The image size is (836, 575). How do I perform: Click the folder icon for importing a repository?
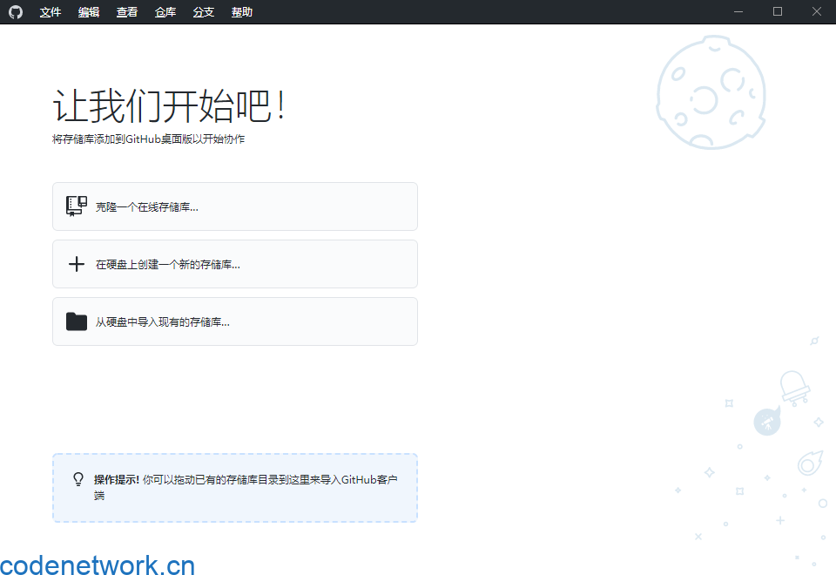pyautogui.click(x=76, y=321)
